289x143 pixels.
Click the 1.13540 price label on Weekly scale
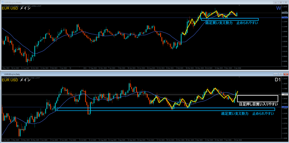pos(284,21)
